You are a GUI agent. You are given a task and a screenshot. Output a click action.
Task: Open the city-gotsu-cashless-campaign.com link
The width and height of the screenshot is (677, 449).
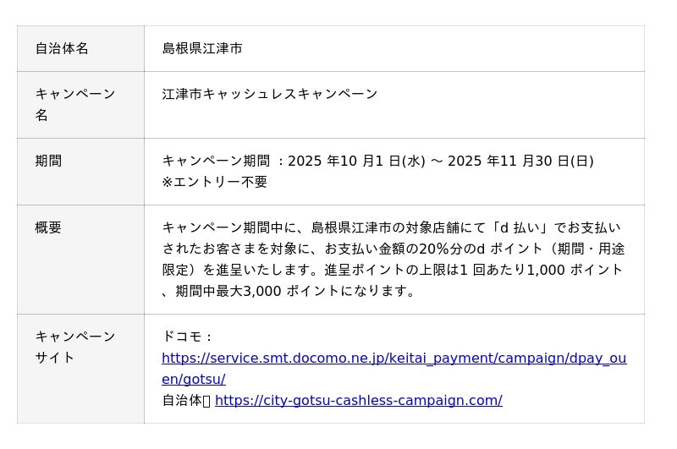tap(358, 401)
